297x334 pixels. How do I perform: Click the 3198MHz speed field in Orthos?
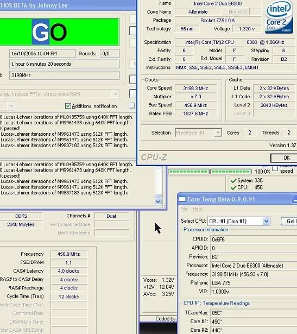[x=64, y=75]
